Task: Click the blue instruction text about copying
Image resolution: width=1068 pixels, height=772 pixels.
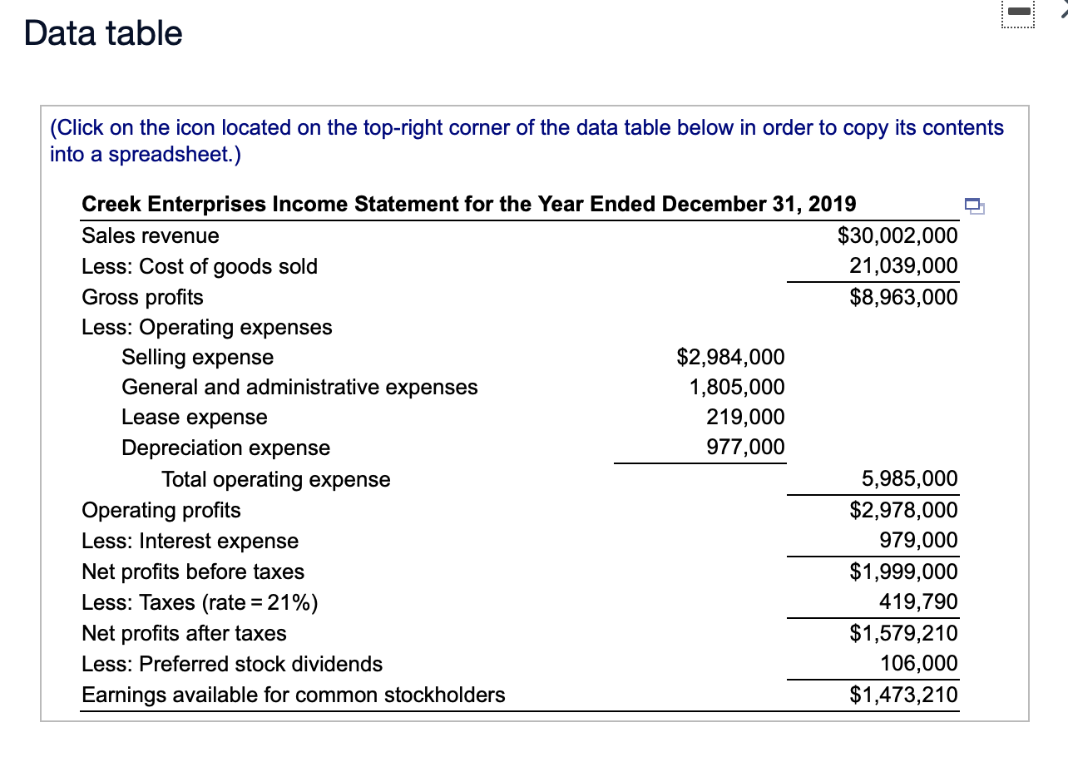Action: 527,140
